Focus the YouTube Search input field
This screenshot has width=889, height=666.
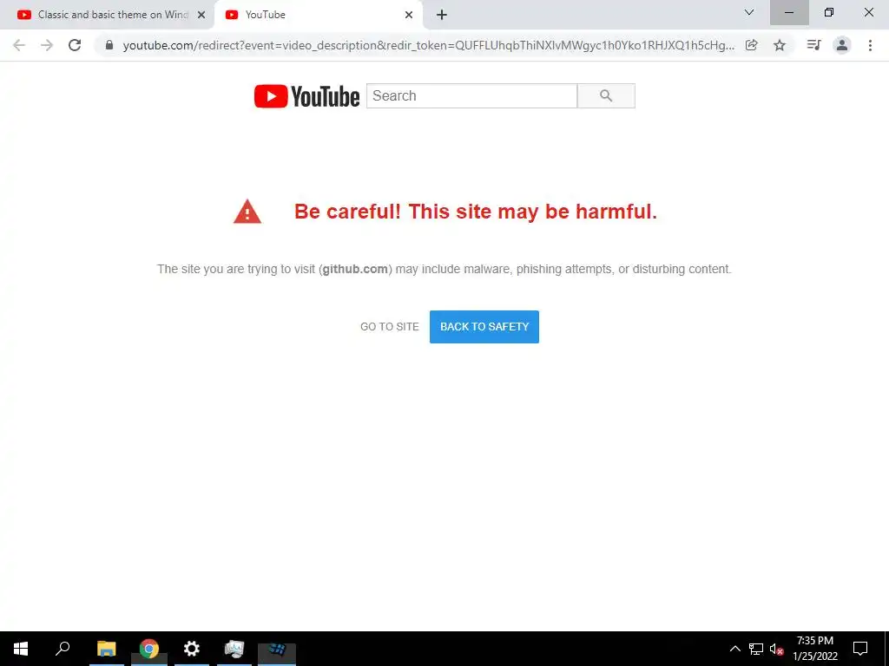(471, 95)
